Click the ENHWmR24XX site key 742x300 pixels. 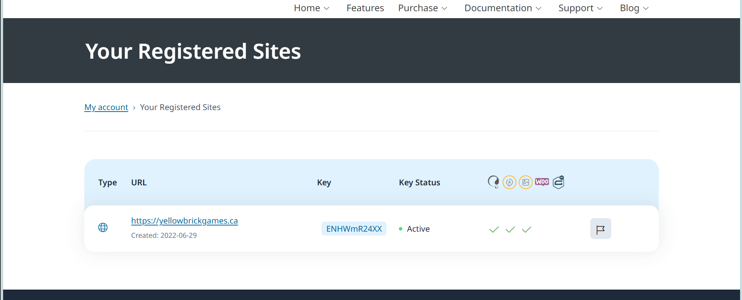(354, 229)
